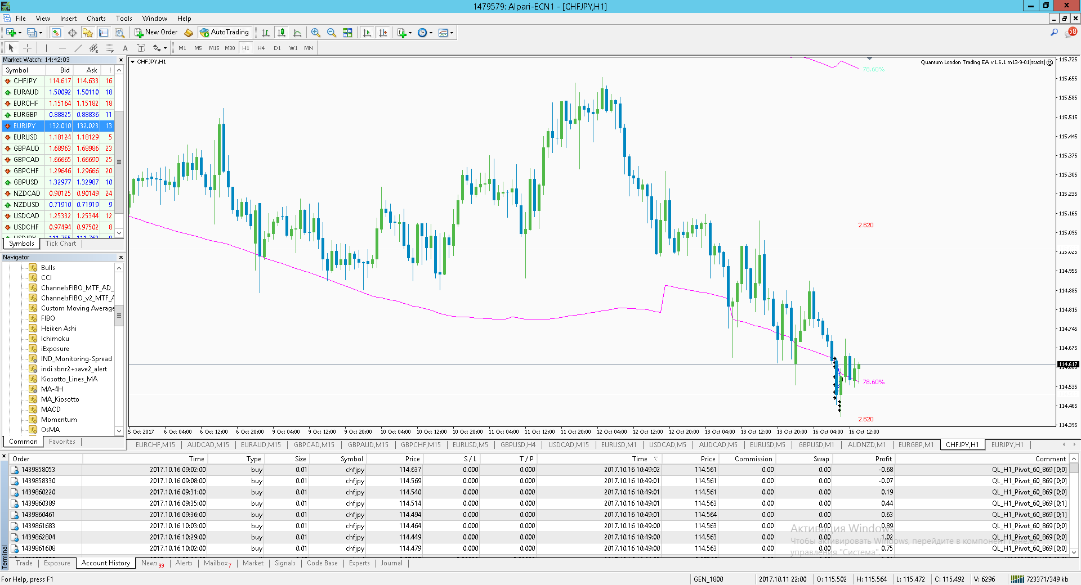Screen dimensions: 1081x585
Task: Open the Charts menu
Action: (96, 19)
